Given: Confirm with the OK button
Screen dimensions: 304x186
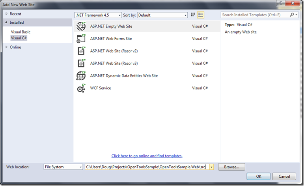Looking at the screenshot, I should (x=259, y=176).
